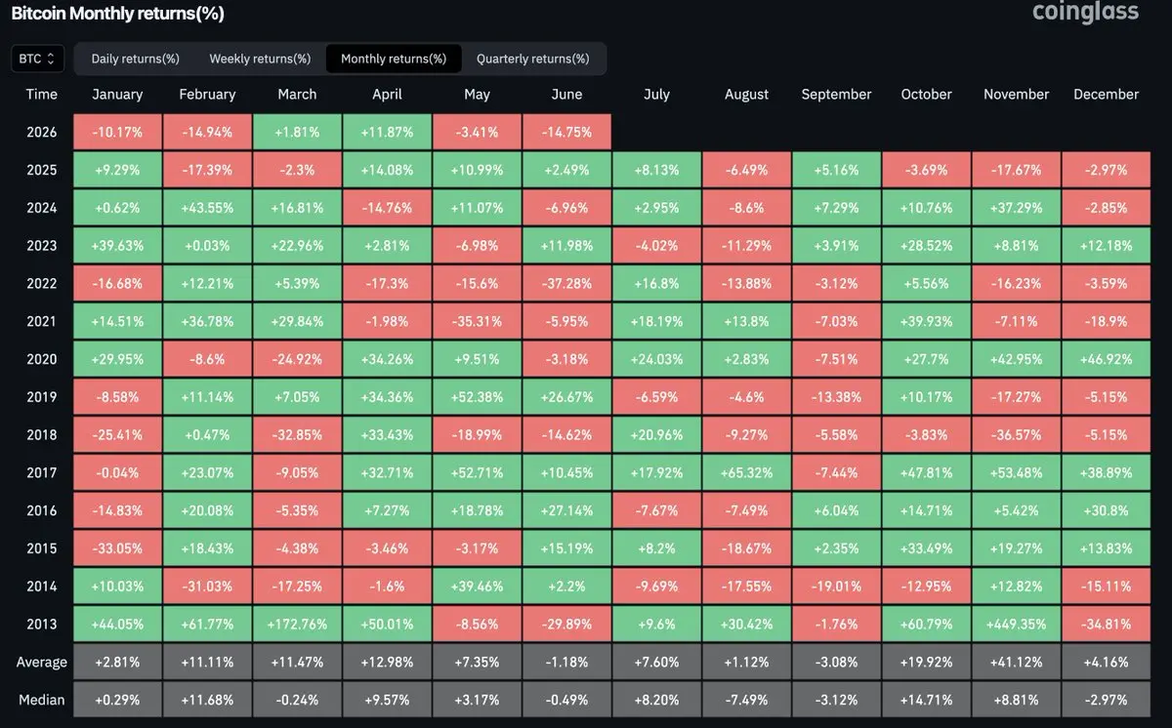Select the 2025 row label
This screenshot has height=728, width=1172.
click(42, 170)
